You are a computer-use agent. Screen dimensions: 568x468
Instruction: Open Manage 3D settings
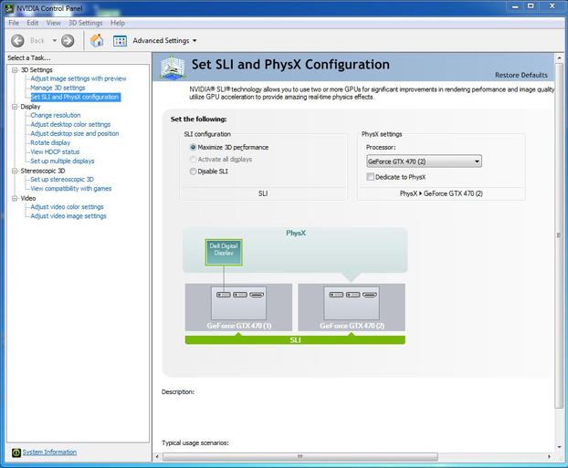click(58, 88)
